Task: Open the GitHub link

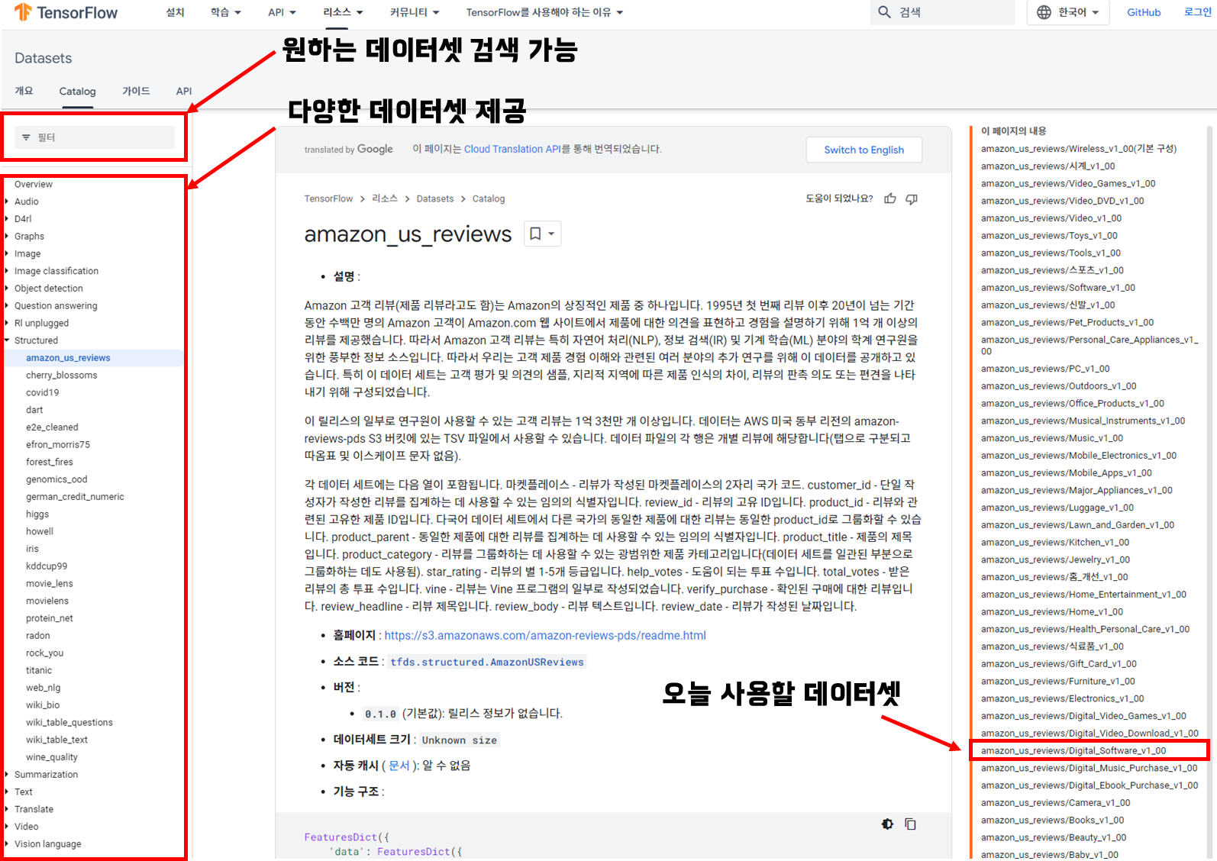Action: (x=1144, y=12)
